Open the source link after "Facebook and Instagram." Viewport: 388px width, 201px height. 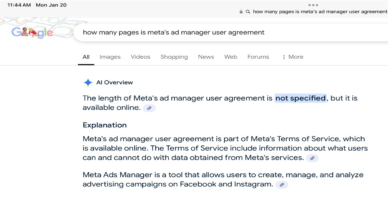tap(282, 185)
